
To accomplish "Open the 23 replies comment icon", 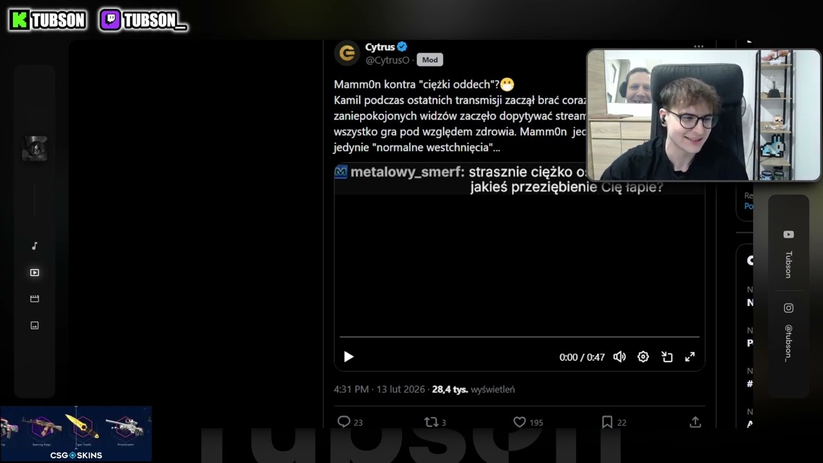I will (x=344, y=422).
